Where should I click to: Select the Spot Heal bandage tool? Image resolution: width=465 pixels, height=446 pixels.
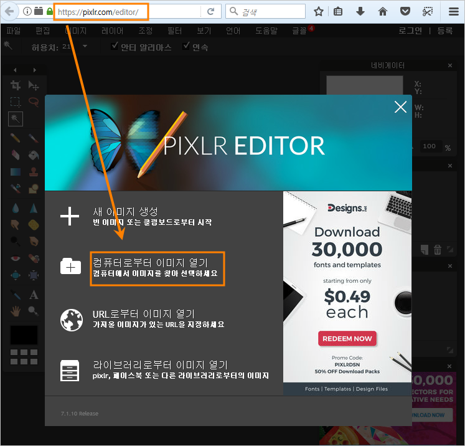(x=34, y=258)
